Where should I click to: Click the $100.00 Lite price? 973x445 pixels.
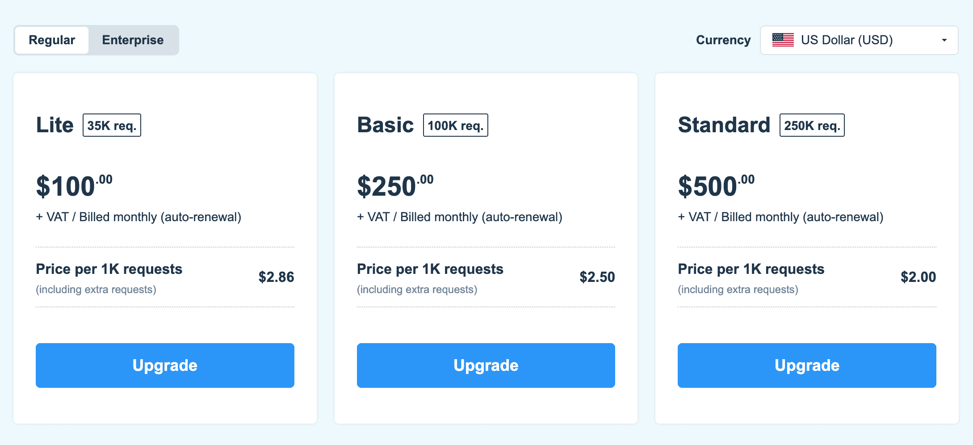[x=74, y=186]
